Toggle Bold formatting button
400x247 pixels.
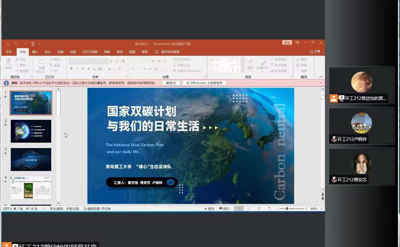point(71,69)
